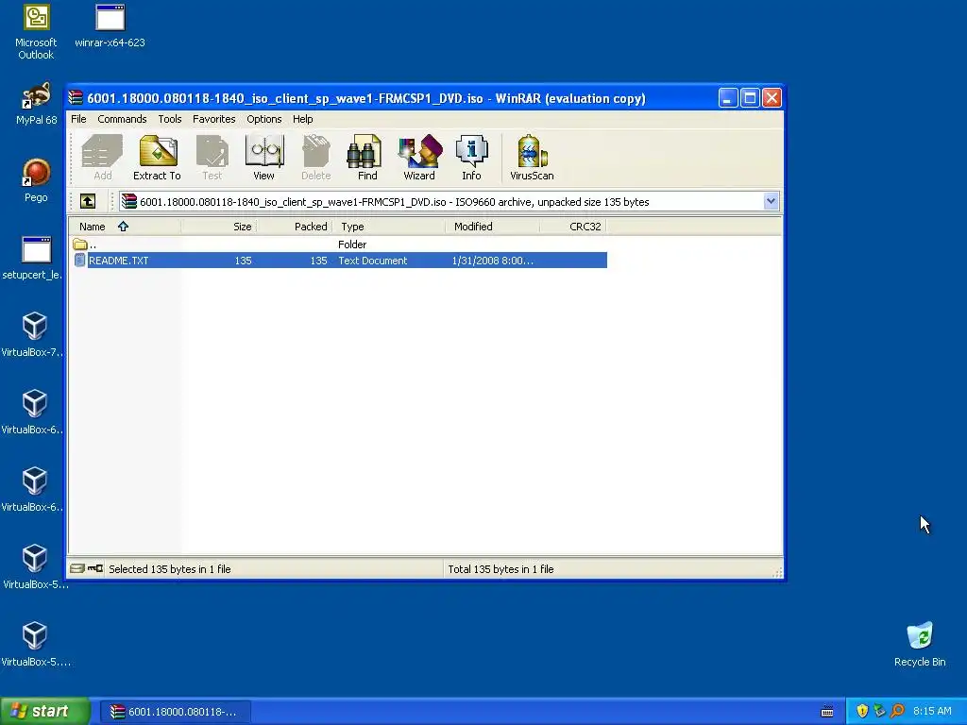Open the Favorites menu

214,119
